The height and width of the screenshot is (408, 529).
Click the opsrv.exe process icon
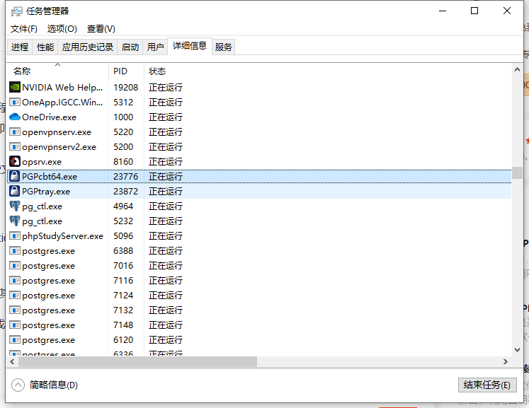(15, 162)
